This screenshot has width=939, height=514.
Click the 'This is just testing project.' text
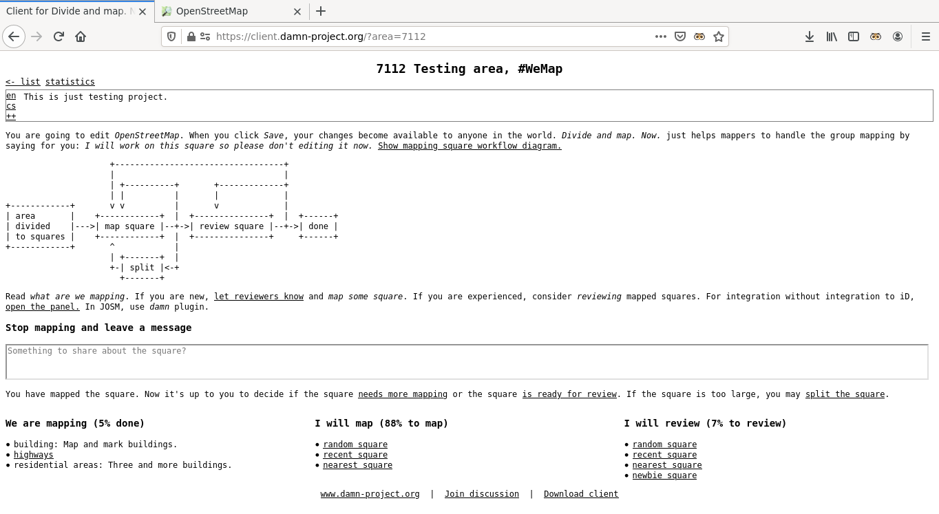(x=96, y=97)
